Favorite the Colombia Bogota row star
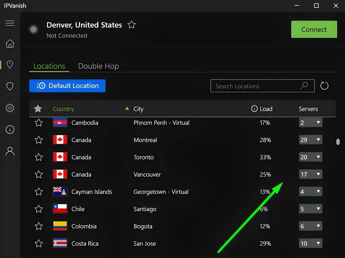This screenshot has width=345, height=258. tap(39, 226)
